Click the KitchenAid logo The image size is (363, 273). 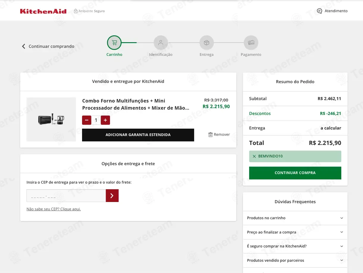pos(43,11)
